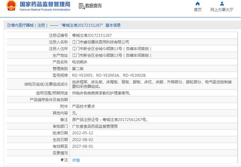This screenshot has width=241, height=167.
Task: Click the 生效日期 row label
Action: (x=60, y=140)
